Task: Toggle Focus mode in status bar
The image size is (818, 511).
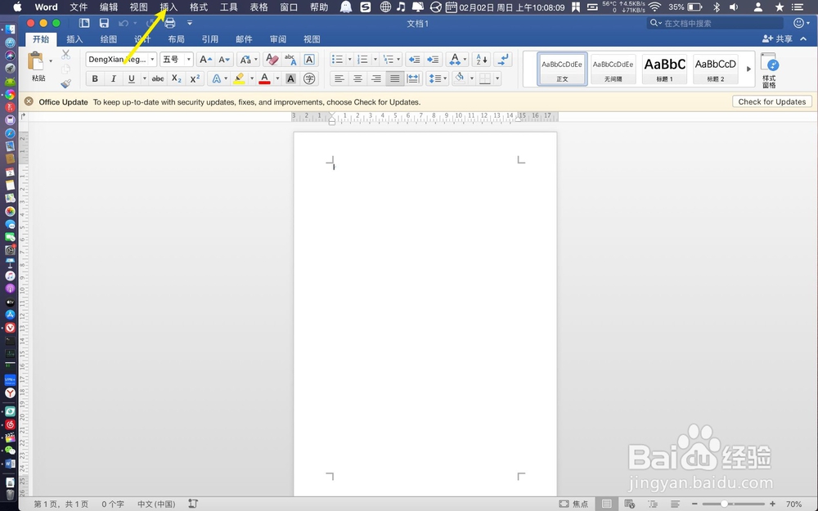Action: click(573, 504)
